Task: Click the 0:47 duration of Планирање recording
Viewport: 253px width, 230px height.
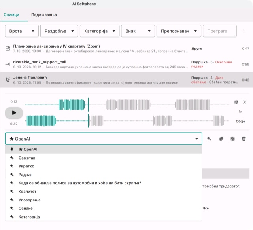Action: [245, 48]
